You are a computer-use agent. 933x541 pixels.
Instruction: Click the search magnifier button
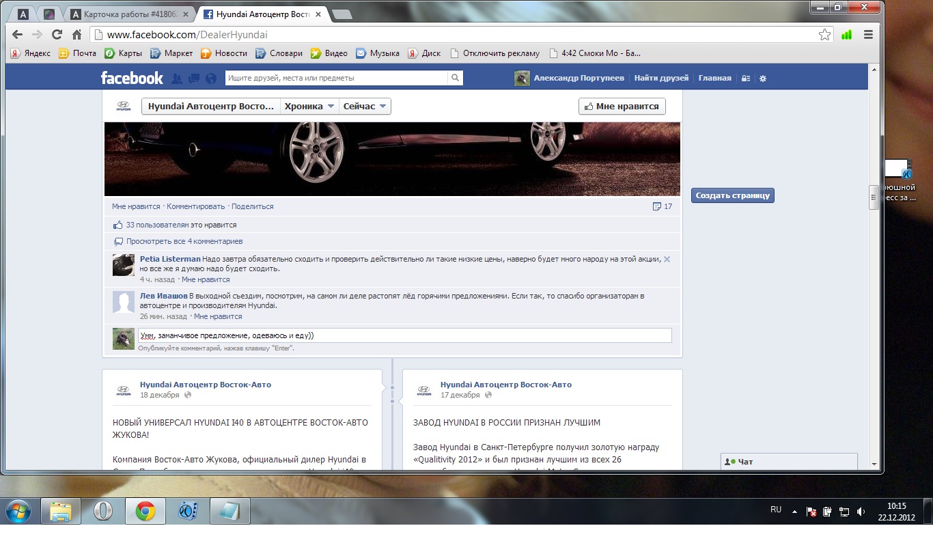455,78
